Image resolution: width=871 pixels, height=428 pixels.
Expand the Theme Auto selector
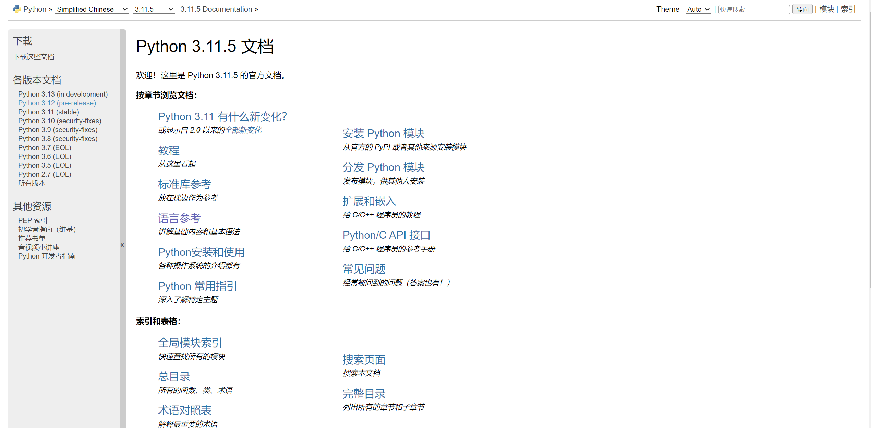tap(698, 9)
